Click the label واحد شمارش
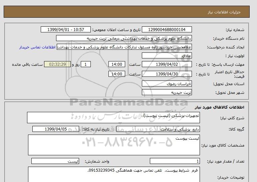This screenshot has width=257, height=182. tap(97, 162)
